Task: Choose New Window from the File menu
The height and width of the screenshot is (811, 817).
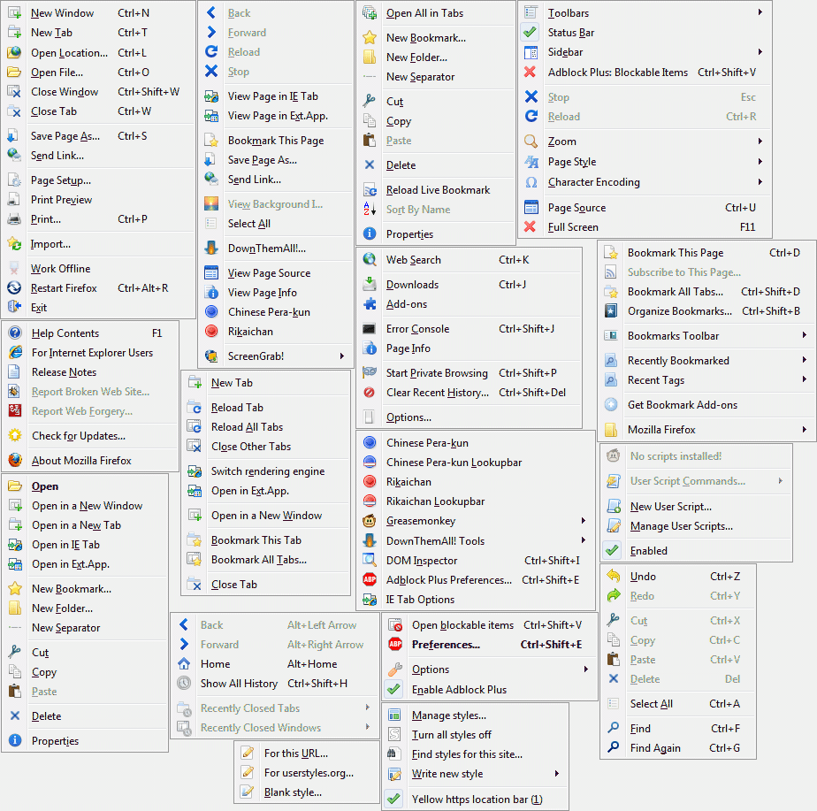Action: click(x=98, y=13)
